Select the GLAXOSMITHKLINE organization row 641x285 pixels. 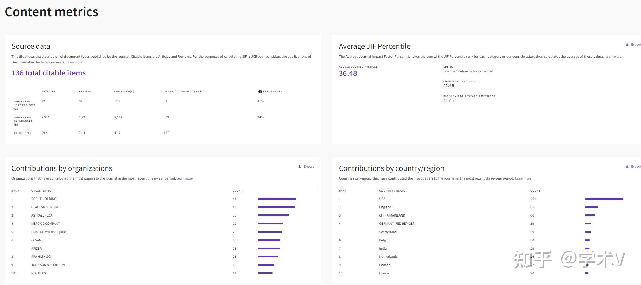(45, 207)
